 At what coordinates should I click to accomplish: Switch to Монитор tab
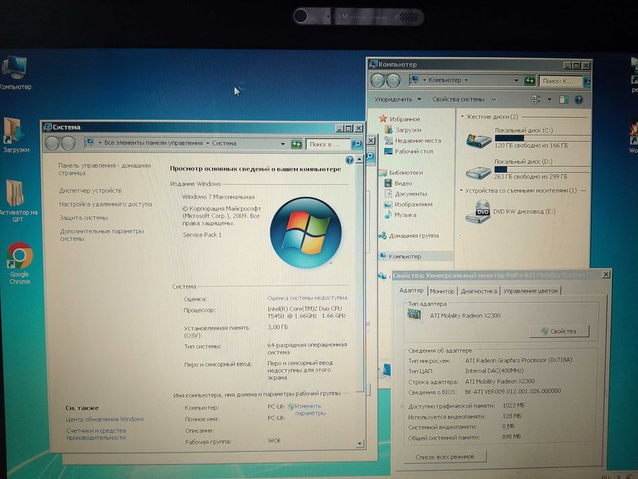442,292
